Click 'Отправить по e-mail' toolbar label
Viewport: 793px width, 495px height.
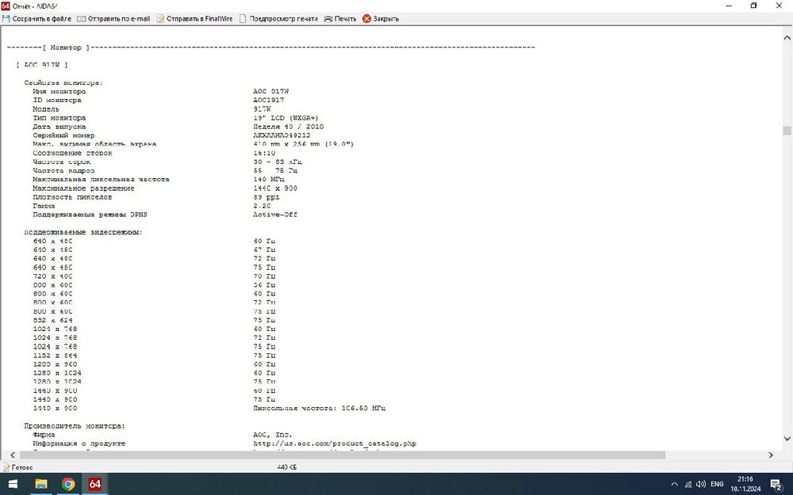119,19
